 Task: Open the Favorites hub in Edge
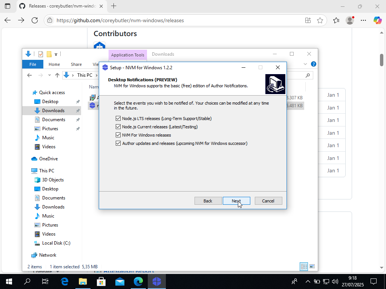point(336,20)
